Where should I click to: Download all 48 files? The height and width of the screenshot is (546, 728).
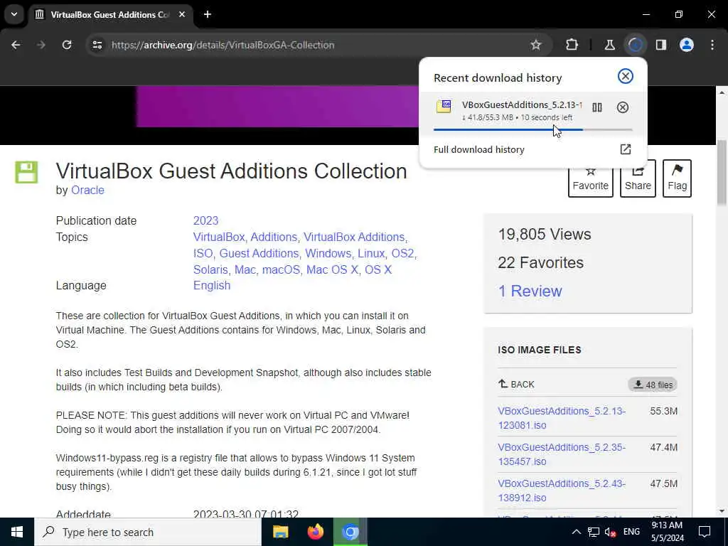tap(653, 385)
